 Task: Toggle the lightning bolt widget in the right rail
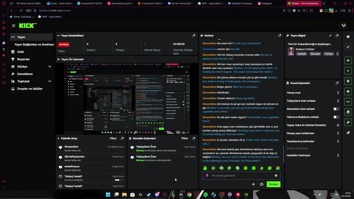pyautogui.click(x=348, y=71)
